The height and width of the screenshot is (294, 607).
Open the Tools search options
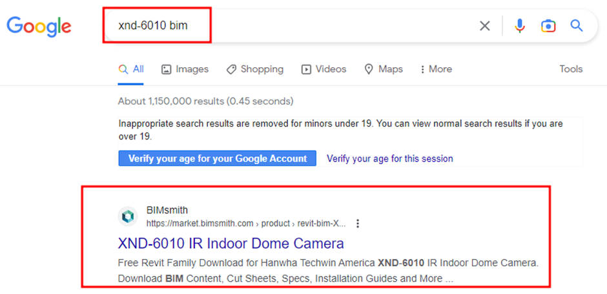click(x=571, y=69)
